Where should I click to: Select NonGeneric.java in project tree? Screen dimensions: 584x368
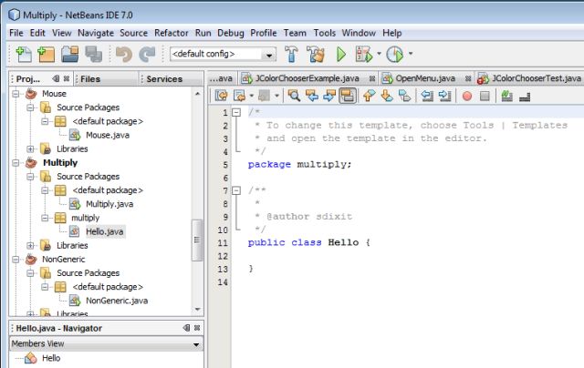point(117,301)
